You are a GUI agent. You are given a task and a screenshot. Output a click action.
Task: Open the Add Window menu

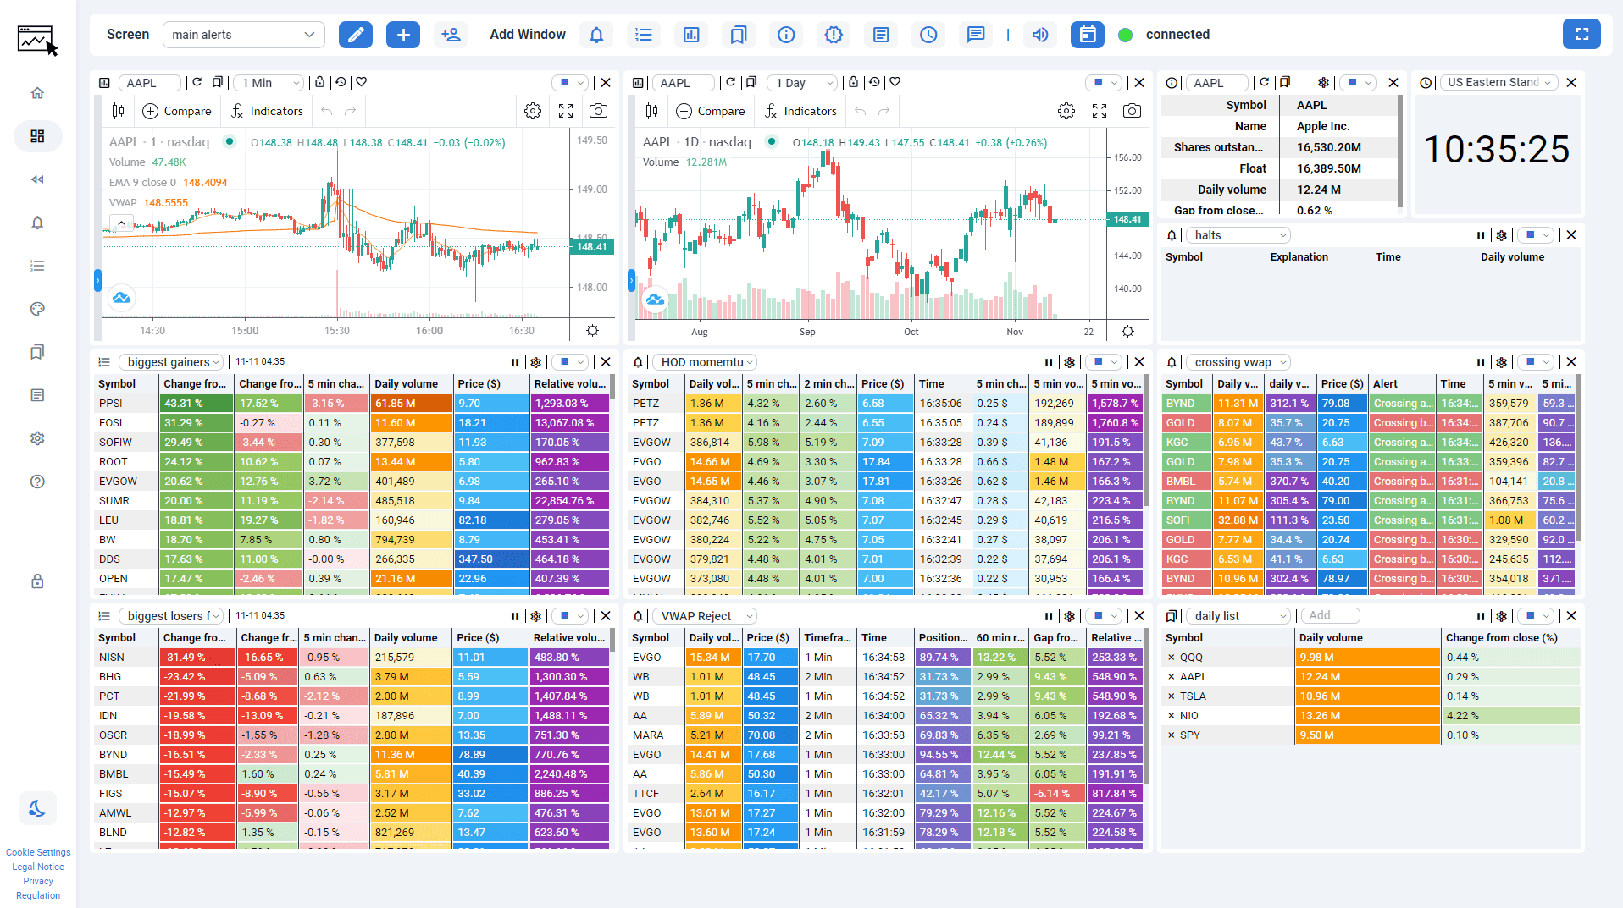pyautogui.click(x=527, y=35)
